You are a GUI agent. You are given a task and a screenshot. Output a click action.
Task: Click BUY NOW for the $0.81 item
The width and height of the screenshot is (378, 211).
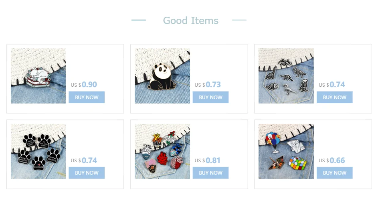pos(210,173)
